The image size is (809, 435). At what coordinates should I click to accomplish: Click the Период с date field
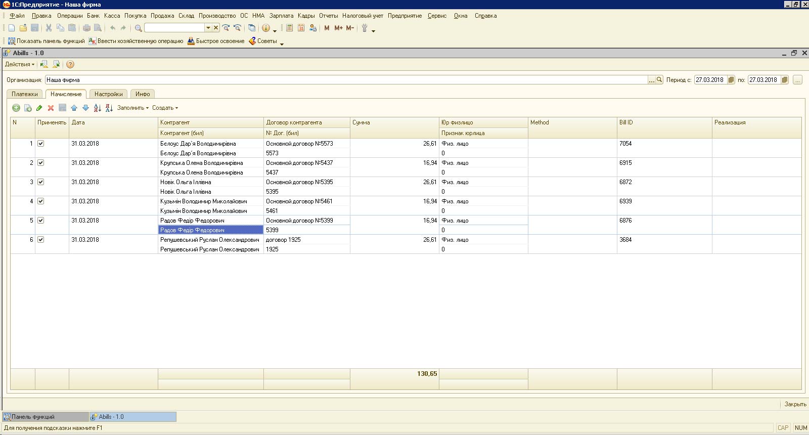pyautogui.click(x=710, y=80)
